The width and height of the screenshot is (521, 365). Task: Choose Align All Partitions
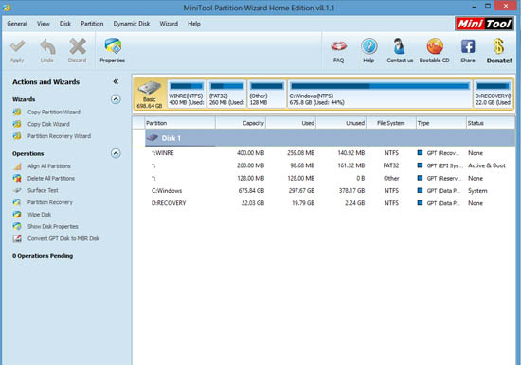click(x=49, y=165)
